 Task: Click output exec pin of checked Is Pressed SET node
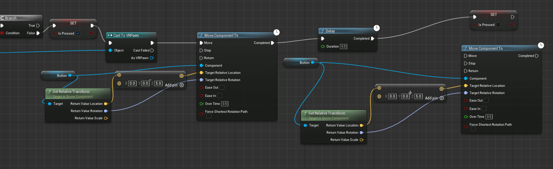92,26
